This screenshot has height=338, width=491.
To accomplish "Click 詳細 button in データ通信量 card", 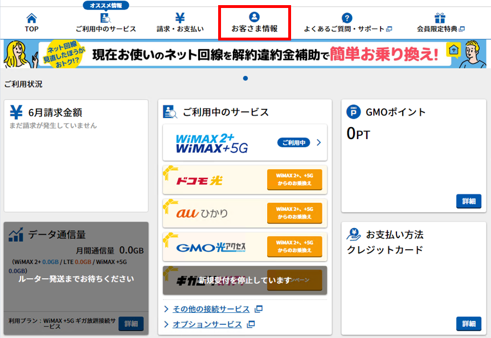I will click(x=131, y=324).
